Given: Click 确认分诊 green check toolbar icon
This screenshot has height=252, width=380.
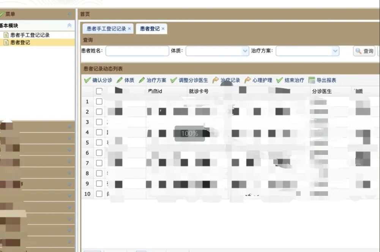Looking at the screenshot, I should [87, 80].
